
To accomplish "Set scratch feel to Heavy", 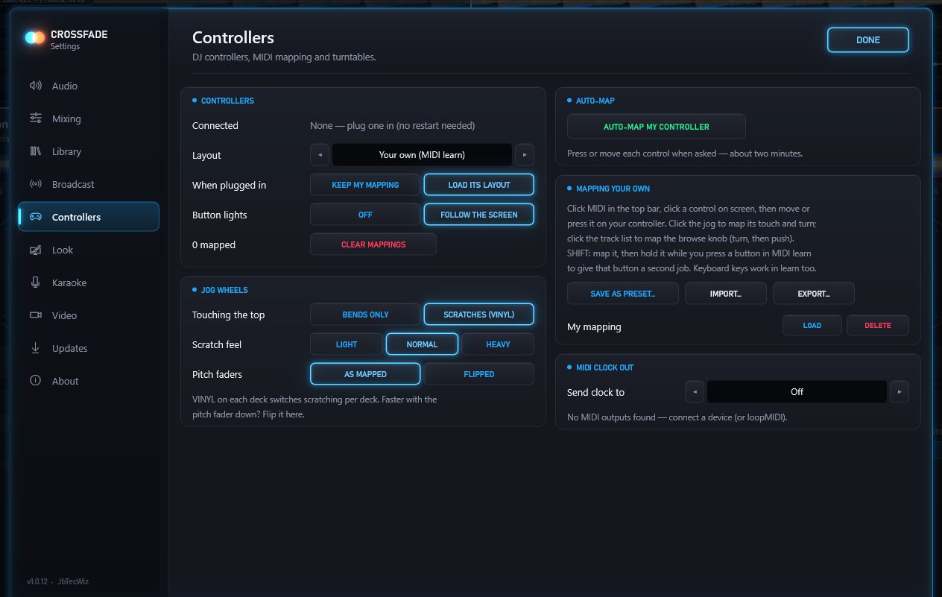I will click(498, 344).
